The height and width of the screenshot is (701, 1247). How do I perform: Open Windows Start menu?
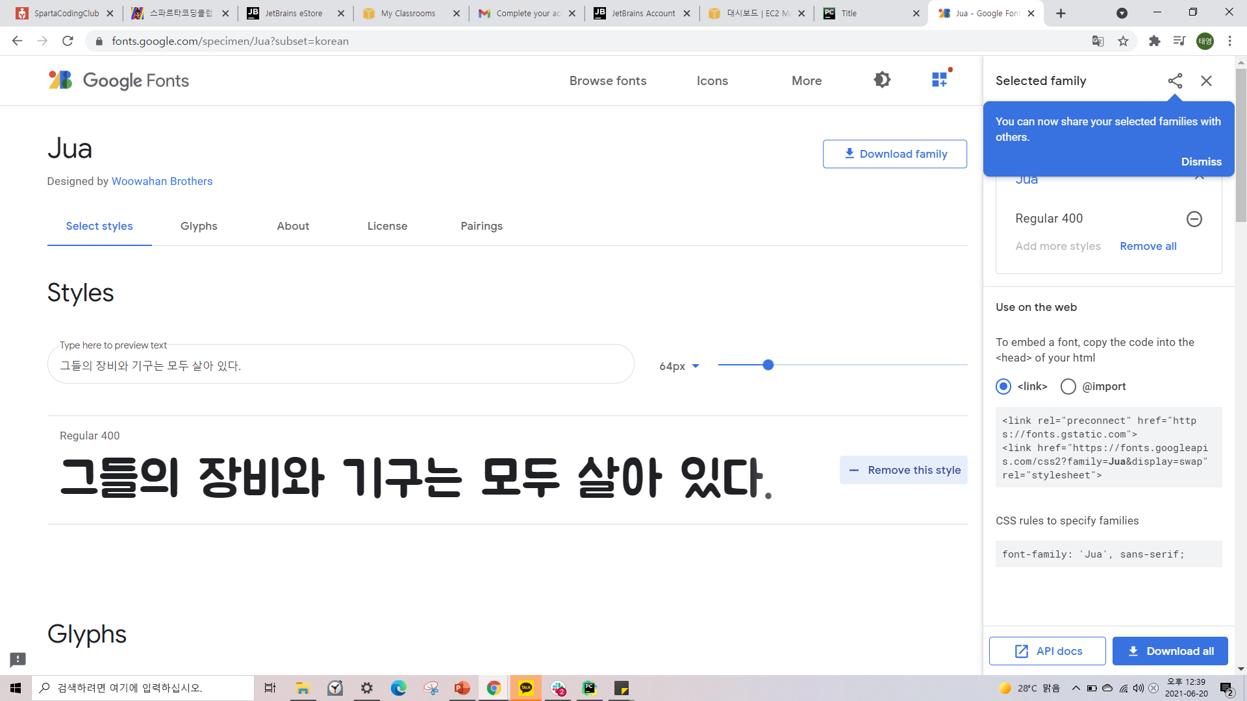(x=16, y=688)
